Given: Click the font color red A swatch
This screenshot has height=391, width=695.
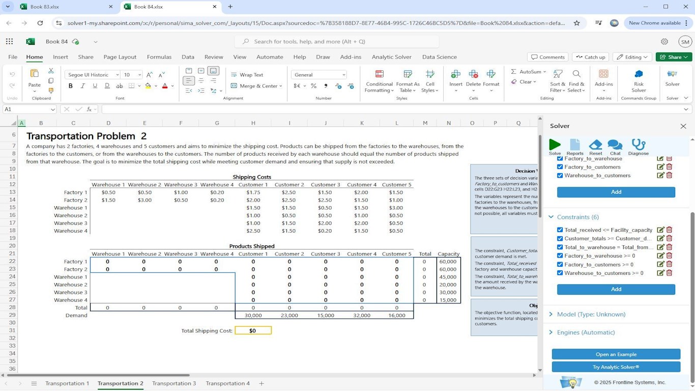Looking at the screenshot, I should click(x=165, y=86).
